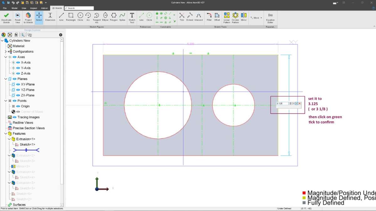Choose the Intersect tool
The width and height of the screenshot is (376, 211).
[x=199, y=17]
